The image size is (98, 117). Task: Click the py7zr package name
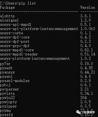click(x=5, y=64)
